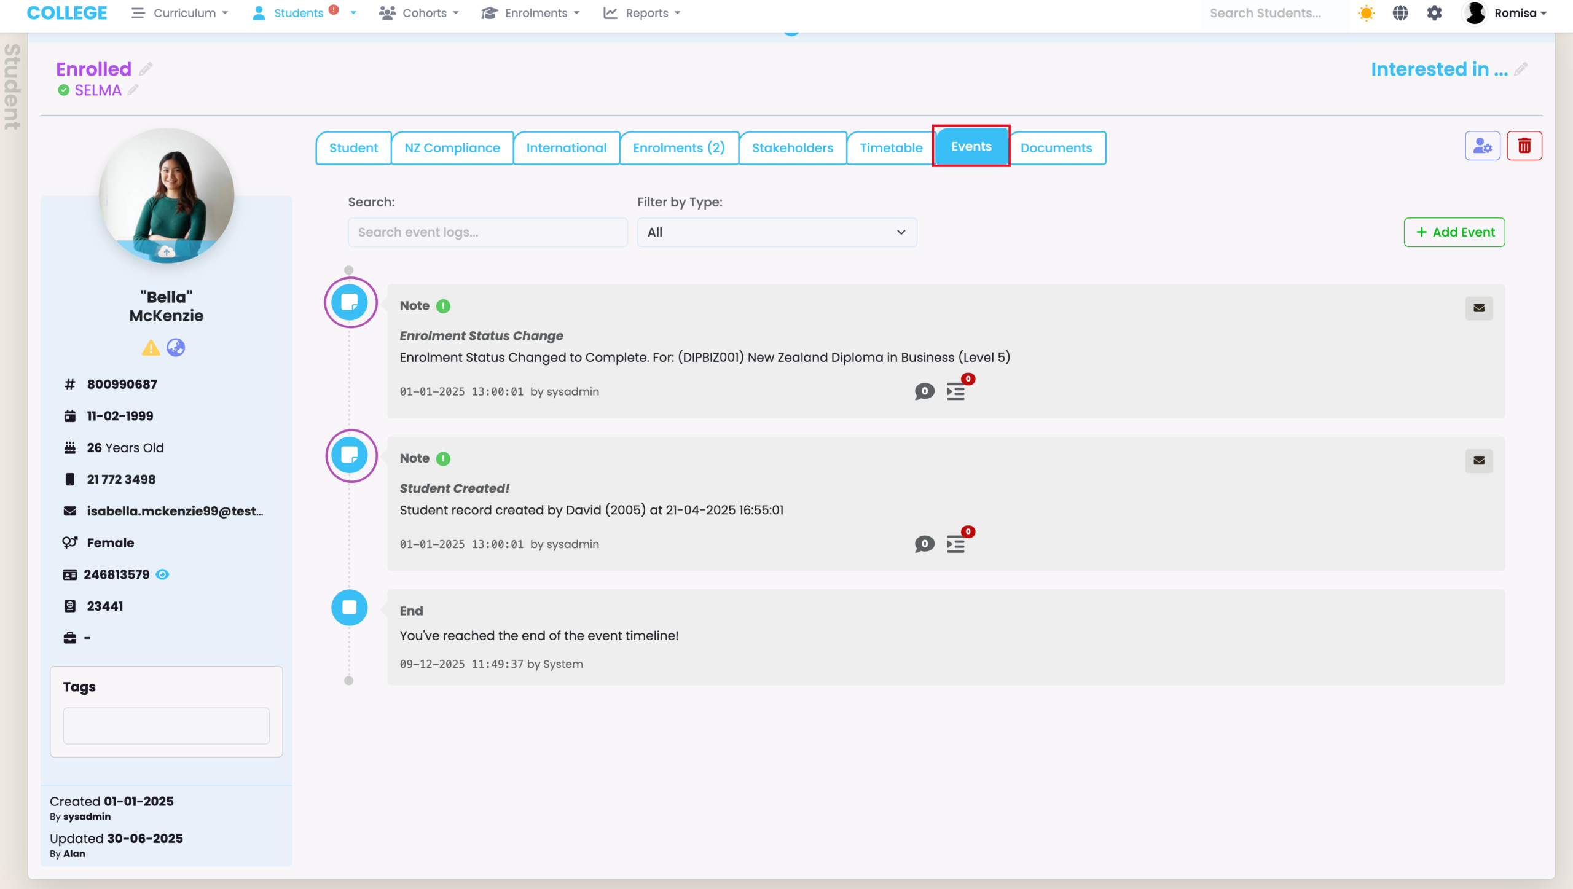Switch to the NZ Compliance tab
Screen dimensions: 1573x889
[x=452, y=148]
